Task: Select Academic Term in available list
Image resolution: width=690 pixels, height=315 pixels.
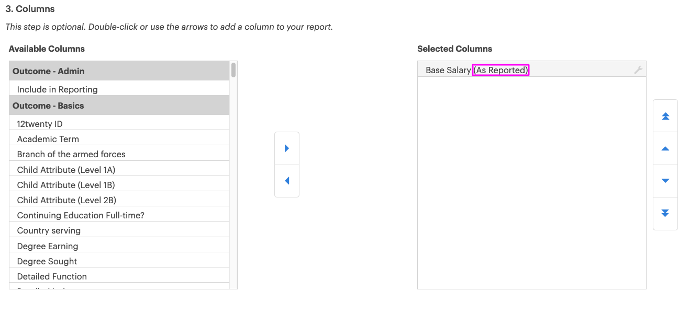Action: point(48,139)
